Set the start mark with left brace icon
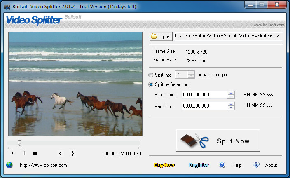290x178 pixels. (61, 153)
